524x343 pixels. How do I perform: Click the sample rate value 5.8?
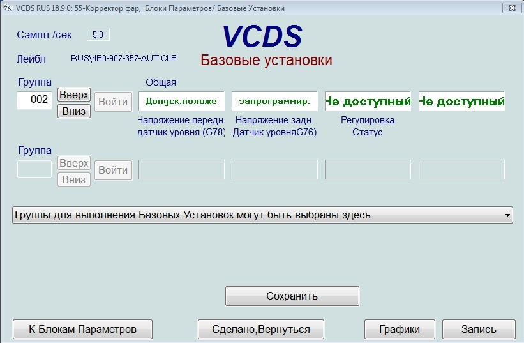click(x=98, y=34)
